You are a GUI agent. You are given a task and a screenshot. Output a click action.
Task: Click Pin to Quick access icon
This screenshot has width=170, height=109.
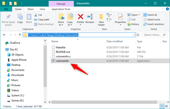pyautogui.click(x=8, y=17)
